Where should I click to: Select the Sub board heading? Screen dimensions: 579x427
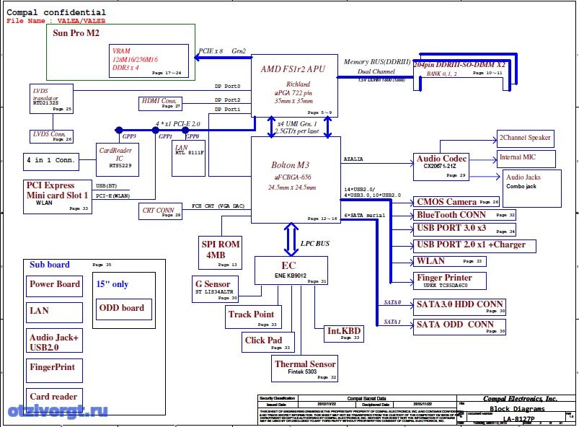(50, 265)
